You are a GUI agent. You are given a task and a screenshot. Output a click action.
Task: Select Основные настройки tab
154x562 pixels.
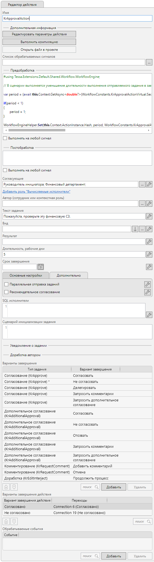(26, 275)
